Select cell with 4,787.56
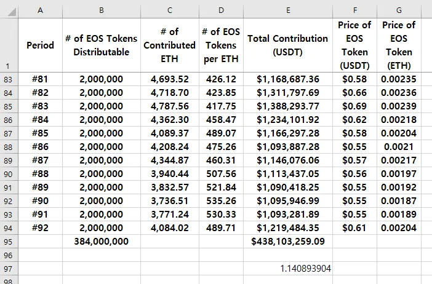Image resolution: width=432 pixels, height=284 pixels. [170, 106]
